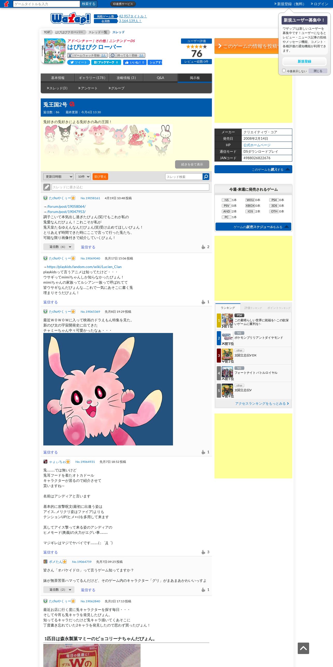Expand 返信数 (6) replies
333x667 pixels.
click(x=59, y=247)
